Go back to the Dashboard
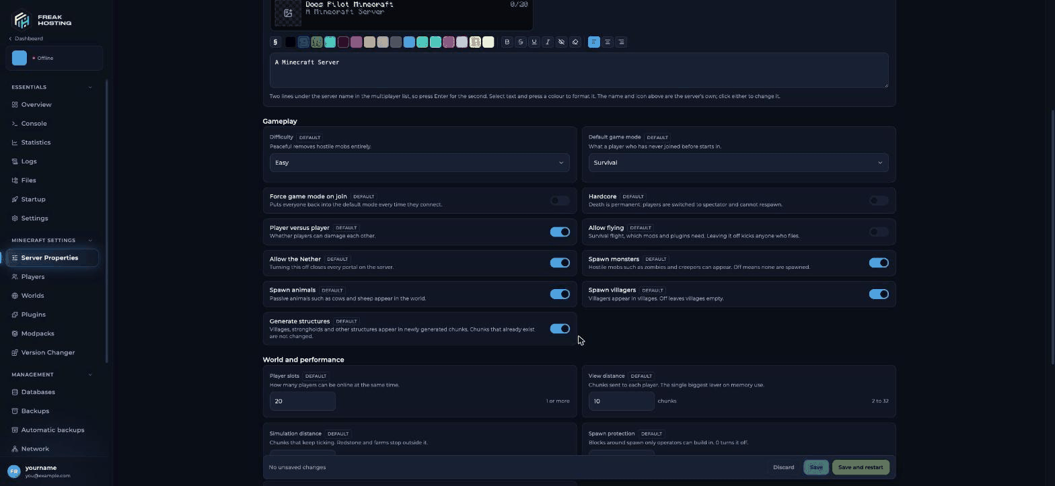This screenshot has height=486, width=1055. tap(26, 38)
